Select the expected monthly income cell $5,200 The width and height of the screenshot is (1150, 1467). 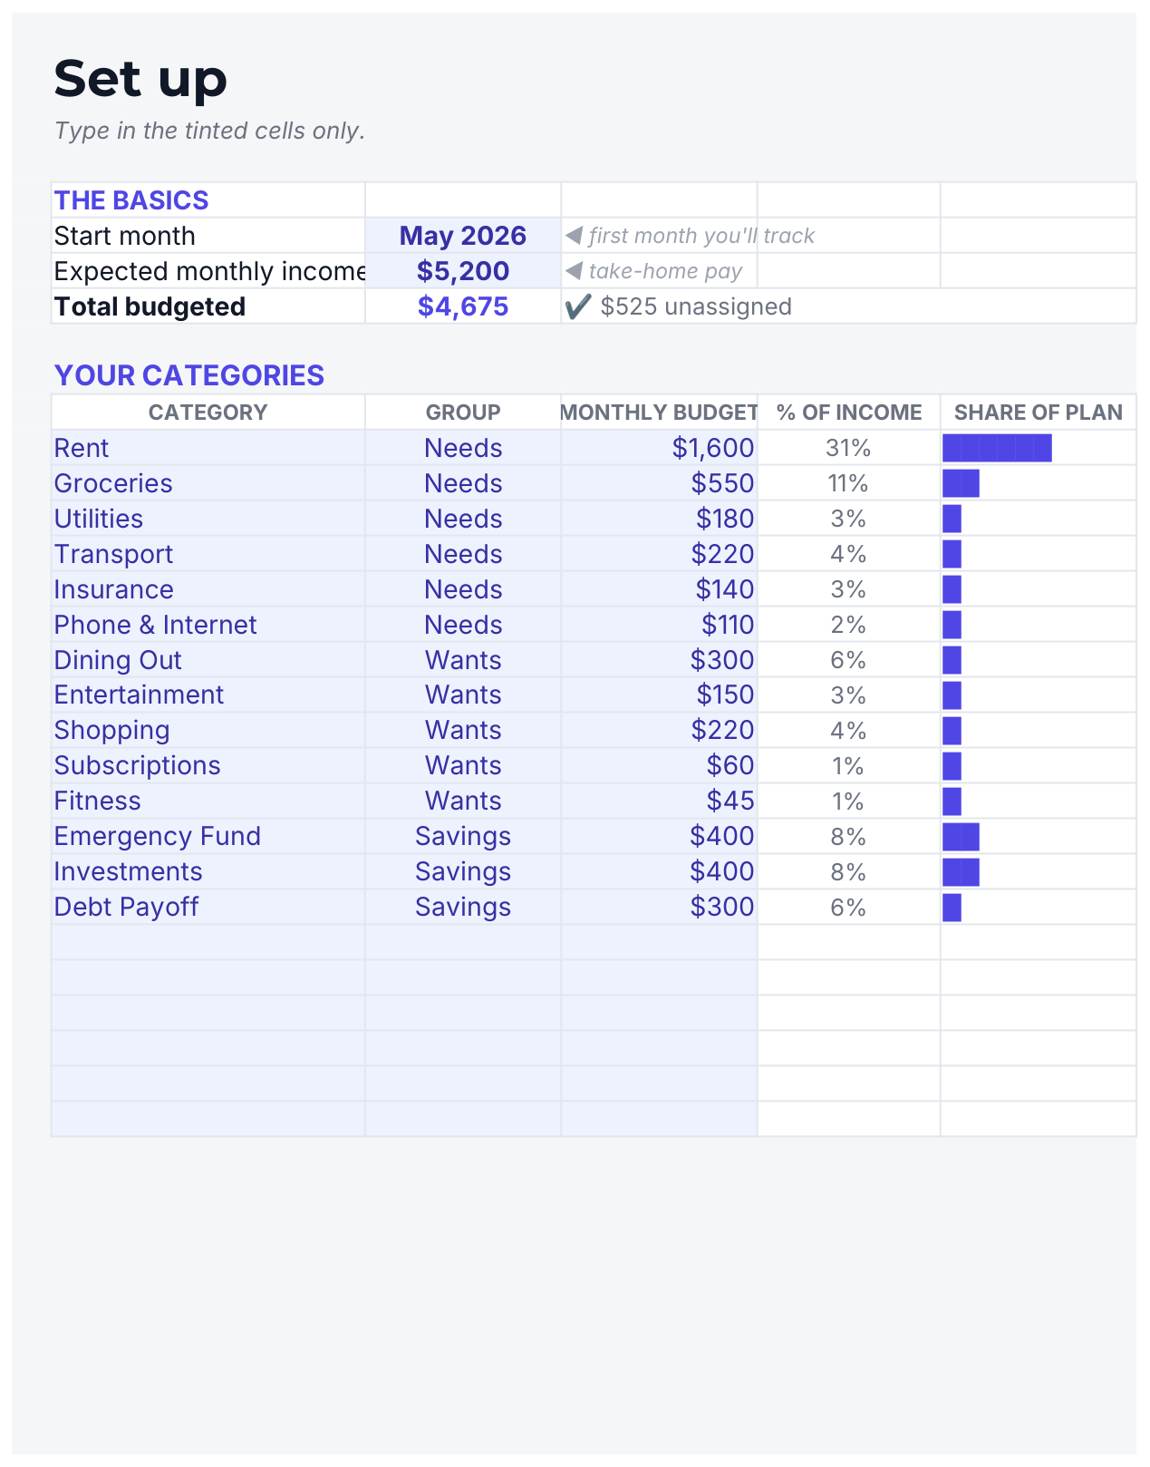(463, 271)
